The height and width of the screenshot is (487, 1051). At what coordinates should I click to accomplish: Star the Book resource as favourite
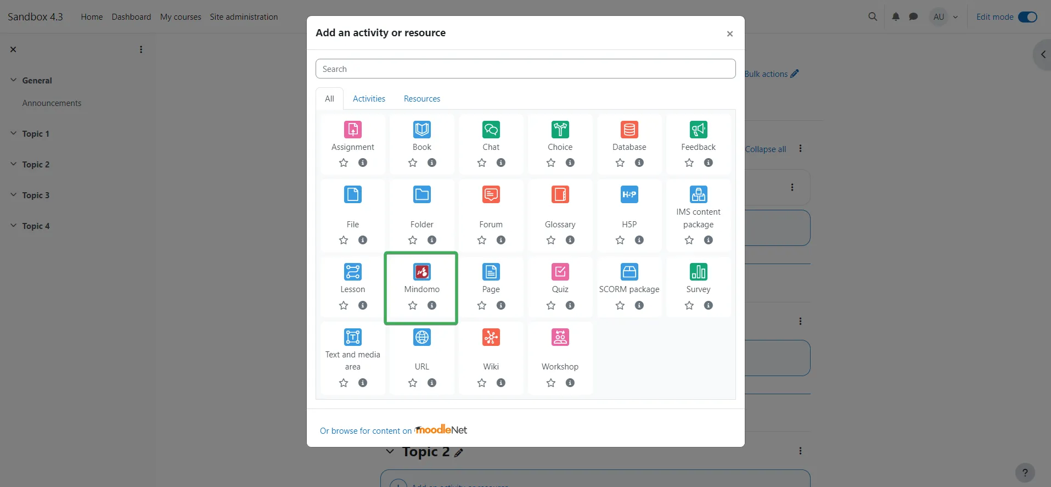point(413,163)
